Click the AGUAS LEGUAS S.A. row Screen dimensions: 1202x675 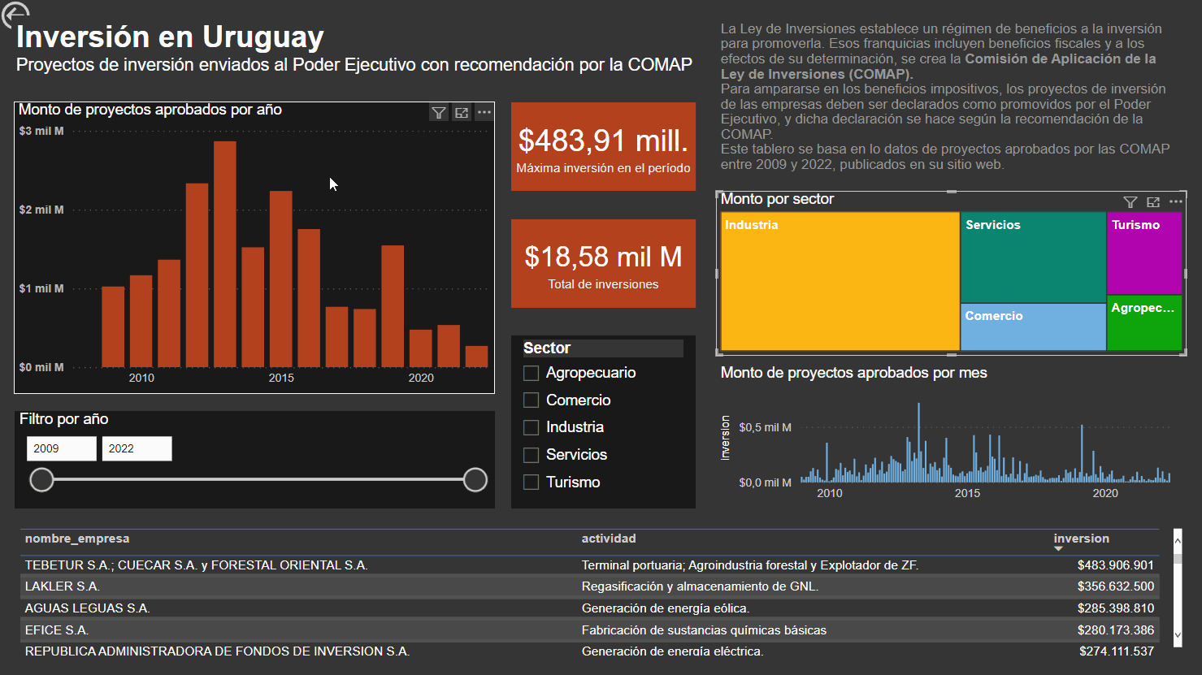pos(589,608)
